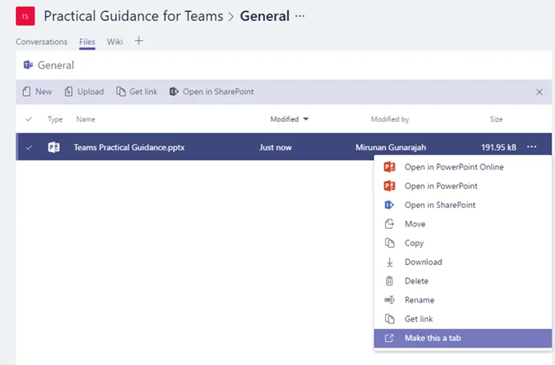Click the Get link icon in context menu
The image size is (555, 365).
coord(389,319)
